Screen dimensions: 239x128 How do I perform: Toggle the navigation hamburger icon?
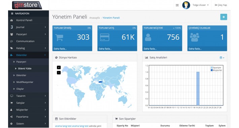tap(12, 13)
